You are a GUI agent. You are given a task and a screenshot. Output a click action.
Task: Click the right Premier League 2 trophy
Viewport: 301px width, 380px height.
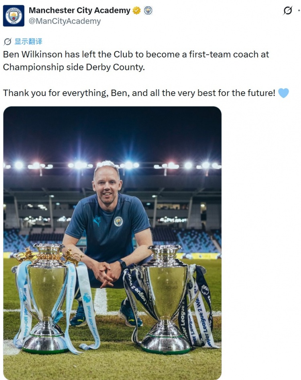tap(166, 299)
